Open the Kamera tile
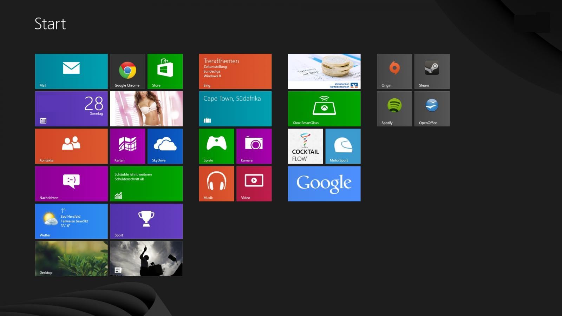Screen dimensions: 562x316 [254, 146]
